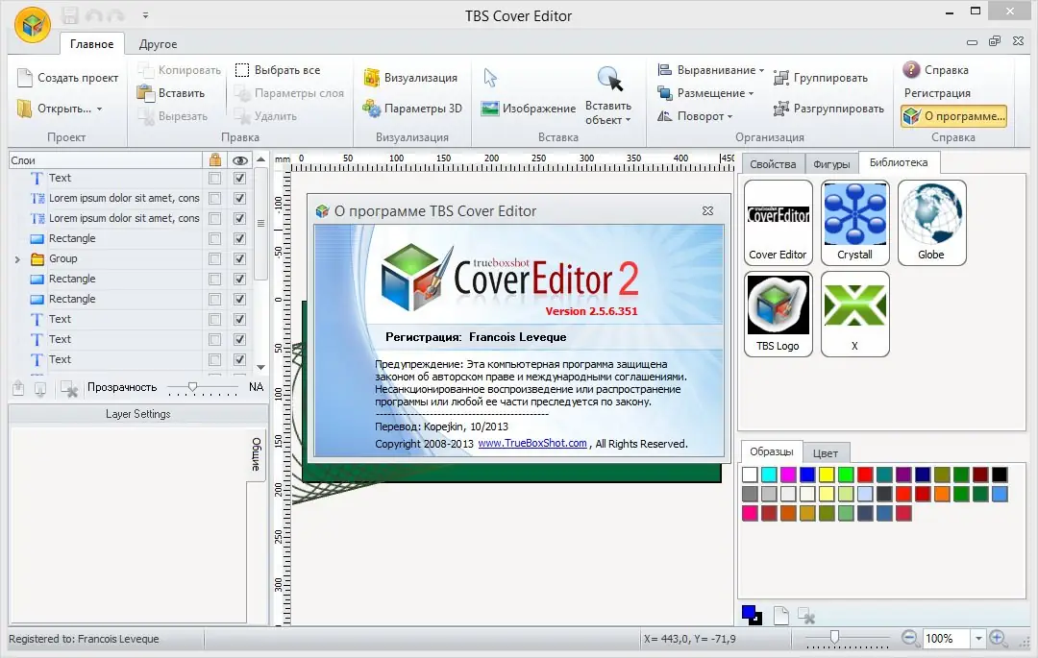This screenshot has height=658, width=1038.
Task: Pick the magenta color swatch
Action: 788,475
